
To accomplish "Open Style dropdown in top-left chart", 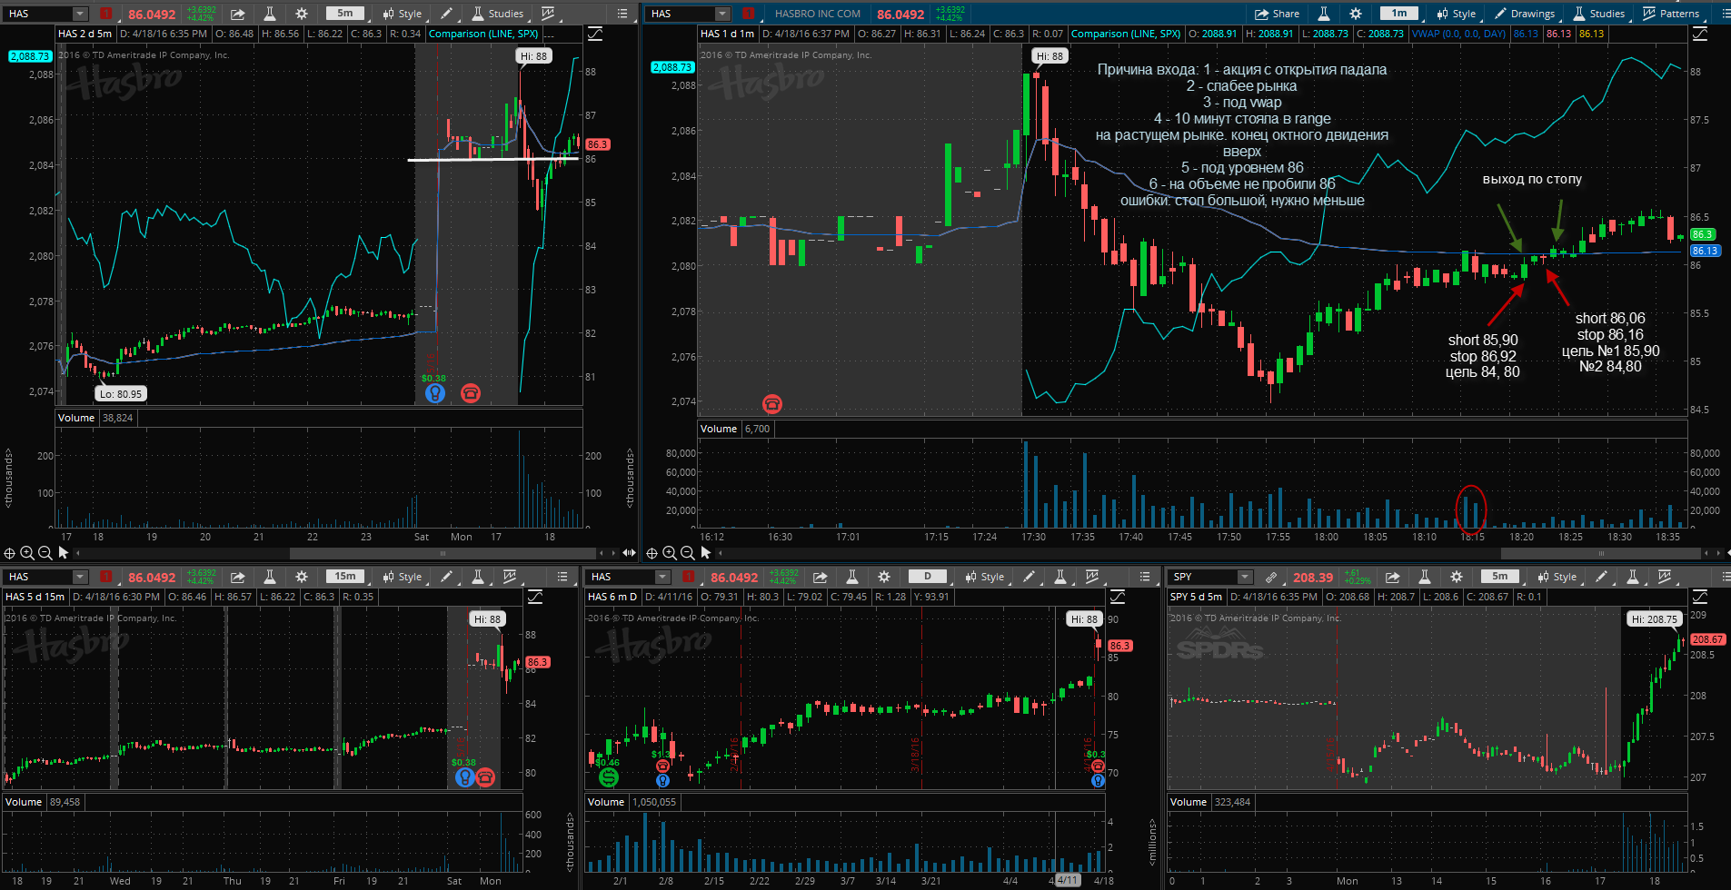I will (403, 14).
